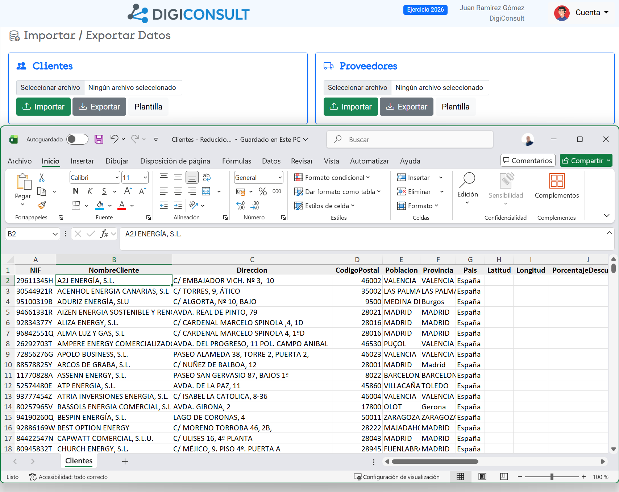Click the Insert Function fx icon

pos(104,233)
